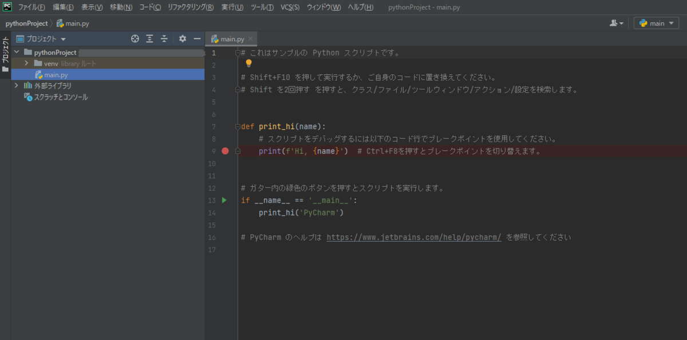Select スクラッチとコンソール tree item

pos(108,97)
